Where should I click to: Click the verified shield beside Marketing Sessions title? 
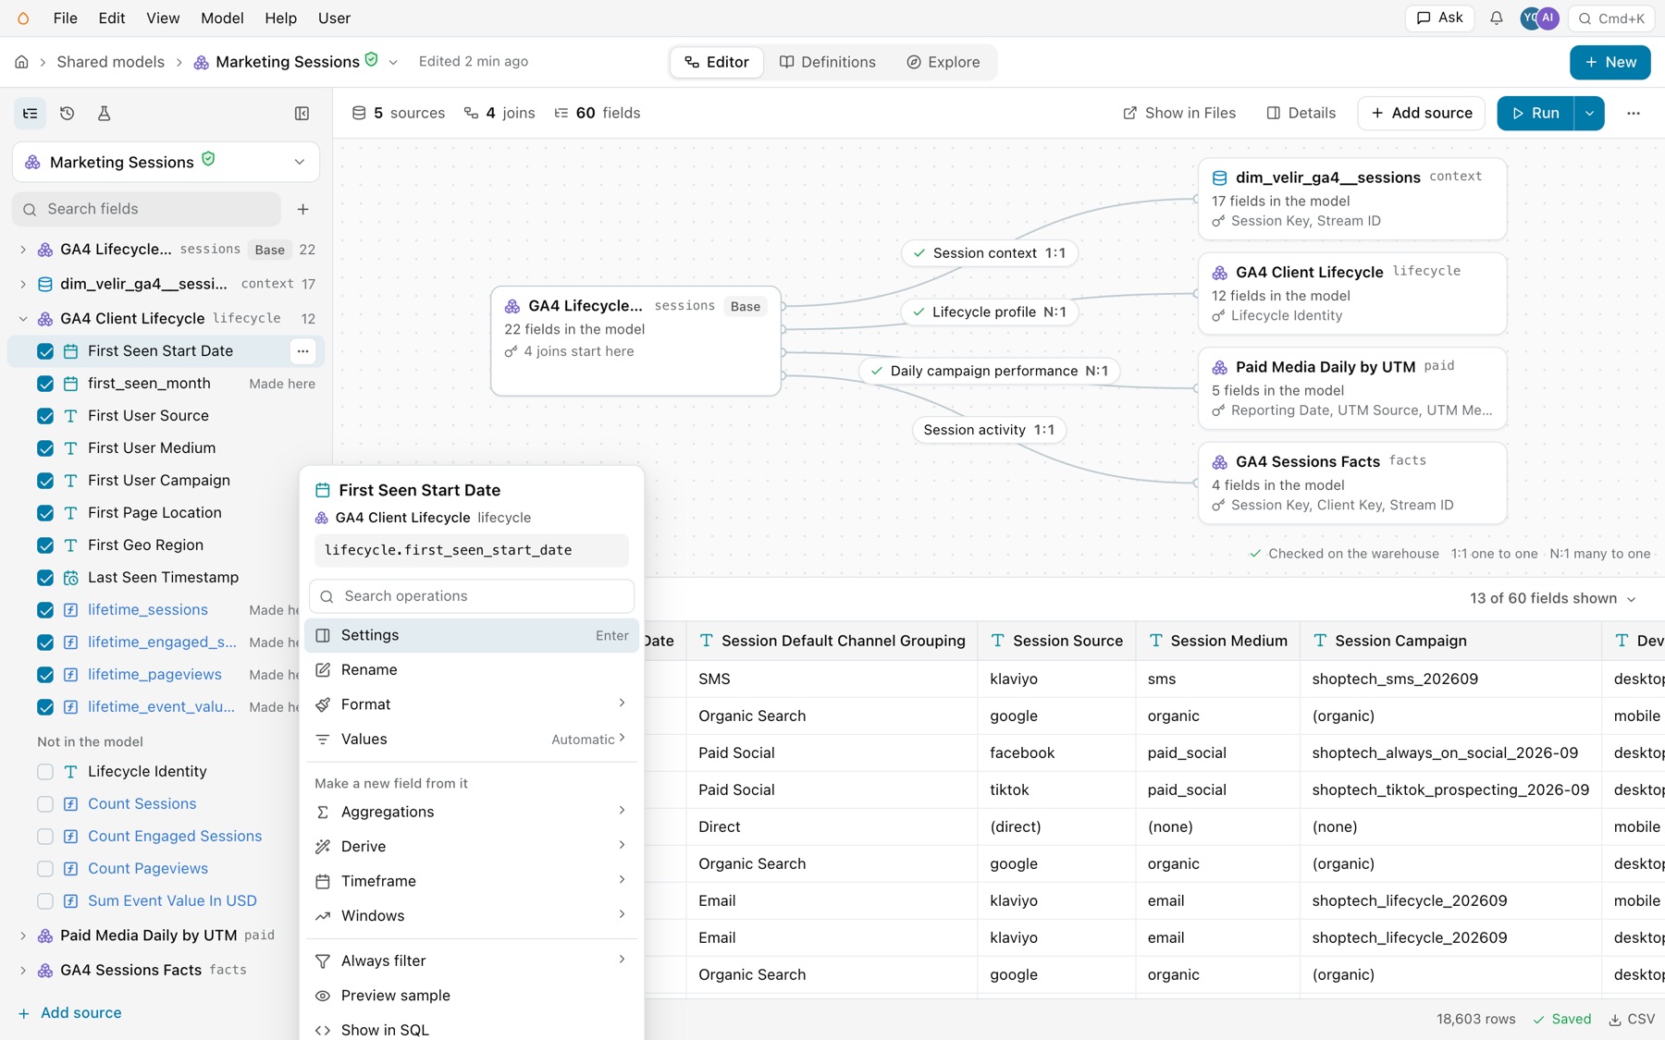coord(371,60)
